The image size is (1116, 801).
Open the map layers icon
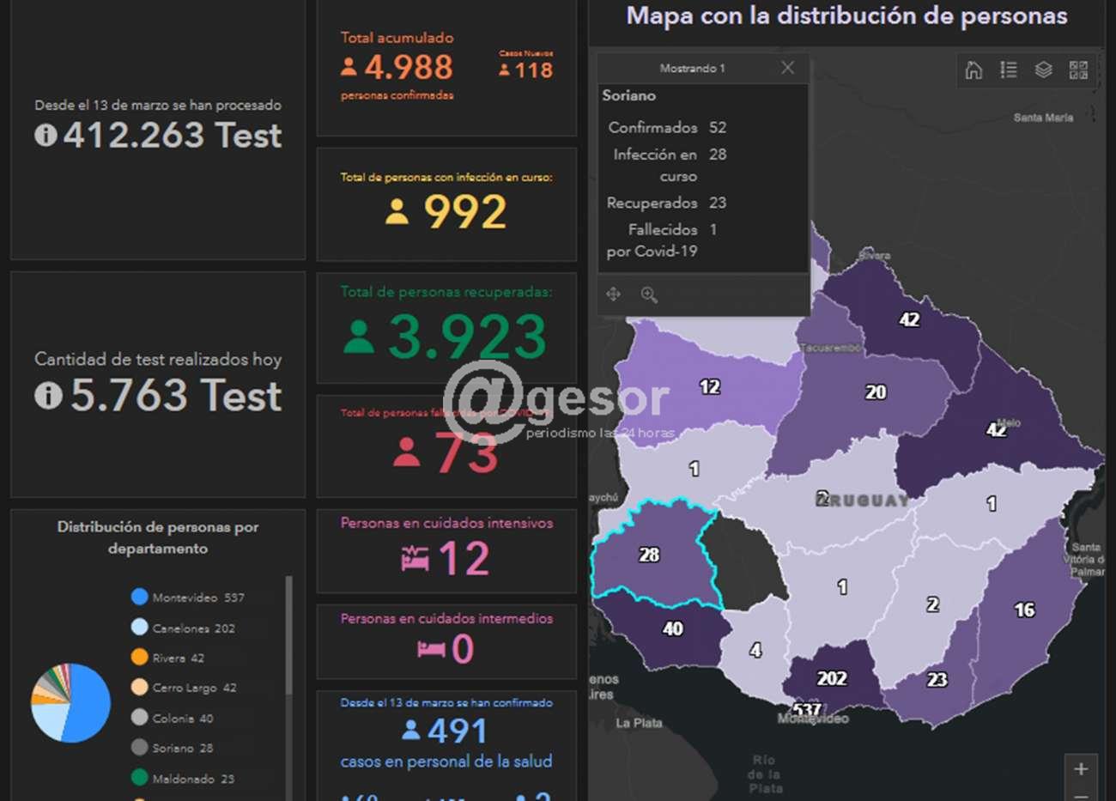click(x=1043, y=70)
